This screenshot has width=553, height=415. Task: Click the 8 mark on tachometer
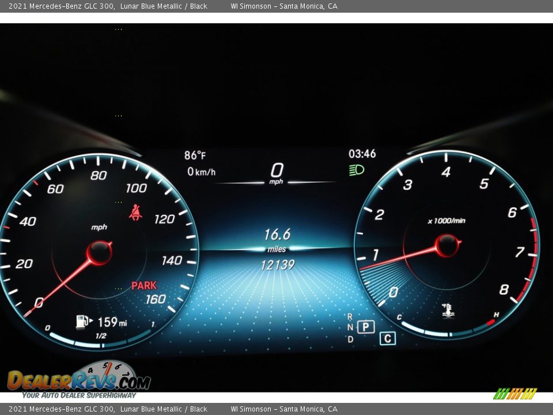pyautogui.click(x=504, y=290)
